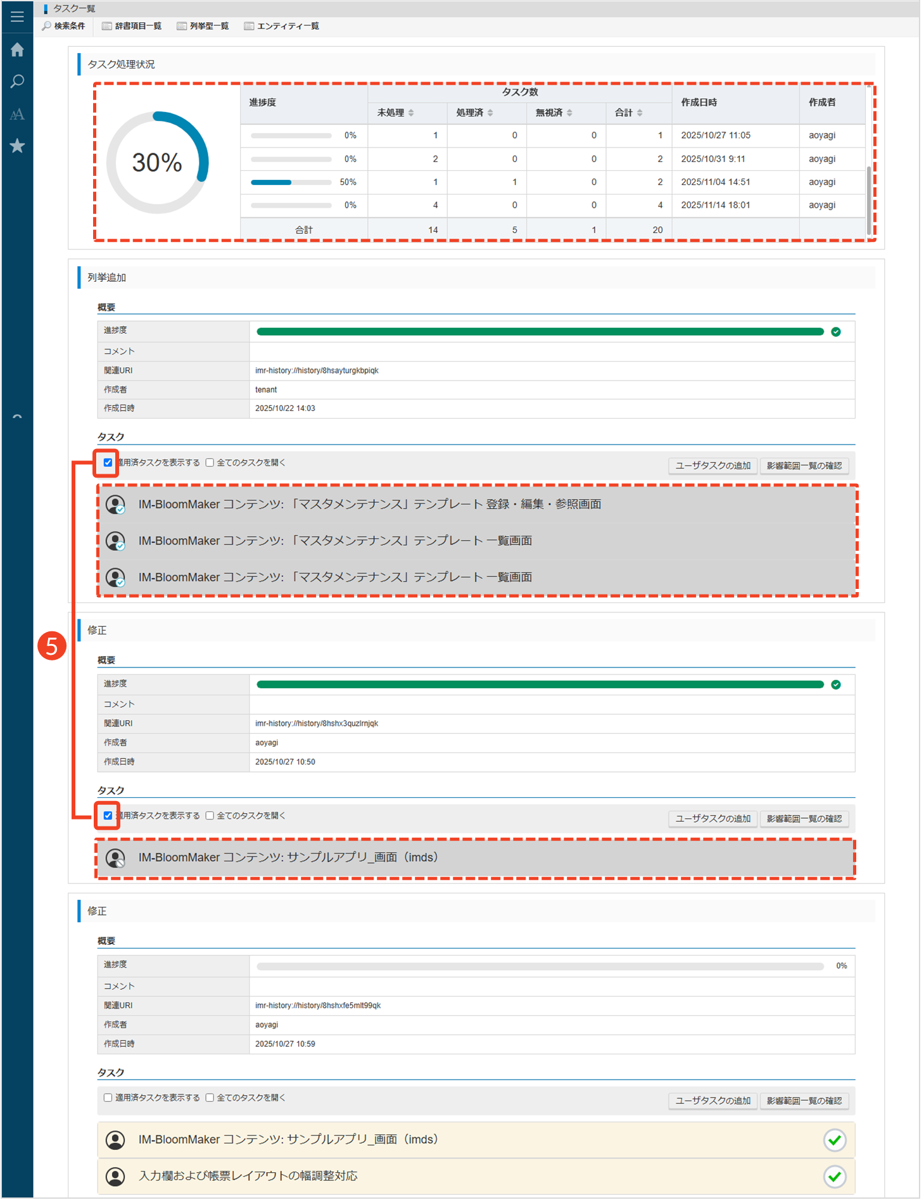This screenshot has width=924, height=1200.
Task: Go to home via sidebar house icon
Action: pos(17,49)
